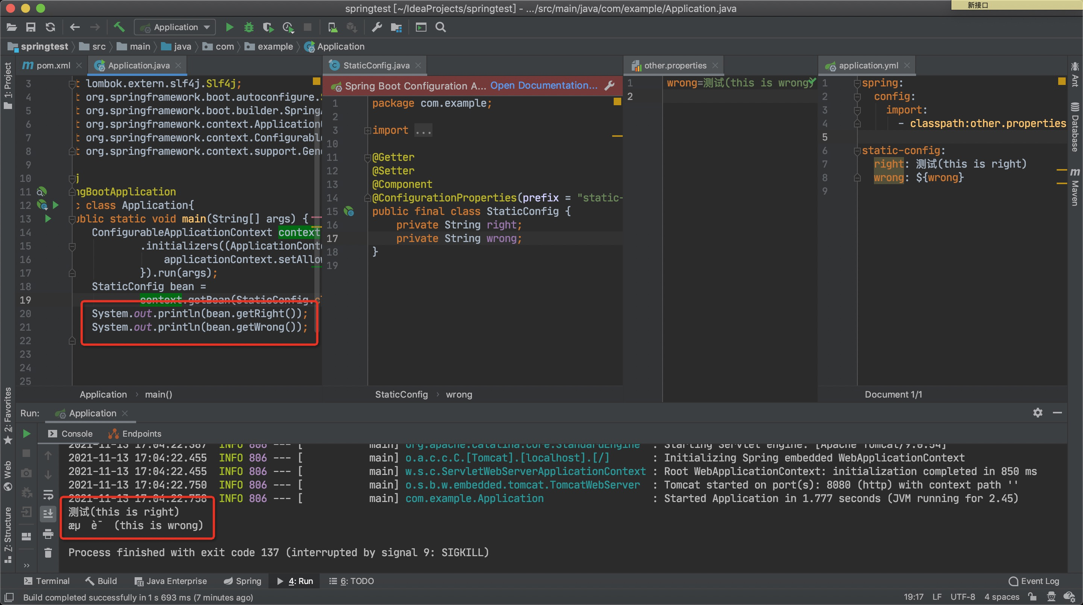The image size is (1083, 605).
Task: Open IDE settings via the wrench icon
Action: [x=376, y=27]
